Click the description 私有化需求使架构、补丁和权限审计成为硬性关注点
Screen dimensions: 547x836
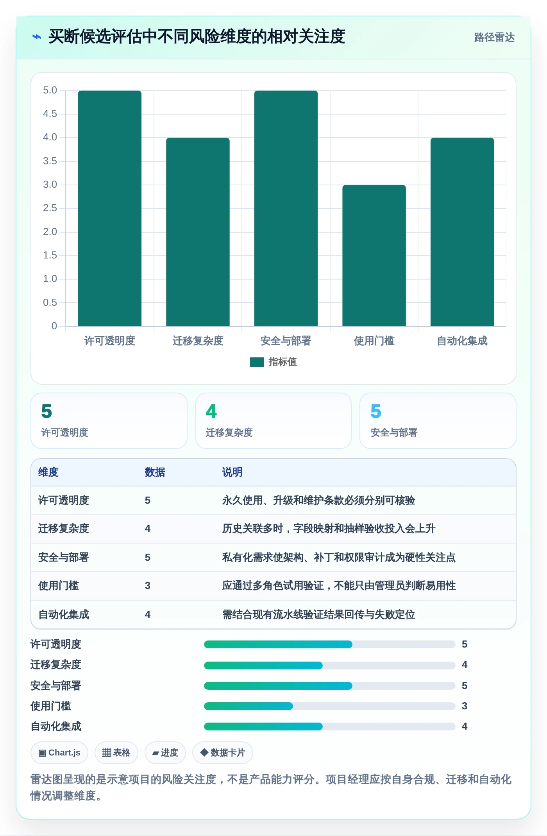click(339, 558)
